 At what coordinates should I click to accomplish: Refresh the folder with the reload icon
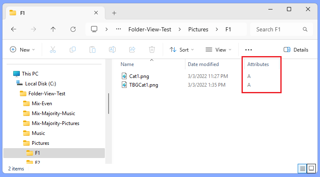(x=73, y=29)
